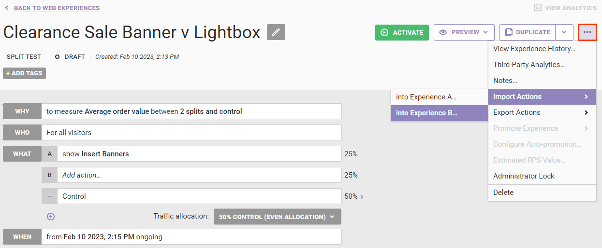The width and height of the screenshot is (602, 248).
Task: Select Administrator Lock menu item
Action: click(524, 176)
